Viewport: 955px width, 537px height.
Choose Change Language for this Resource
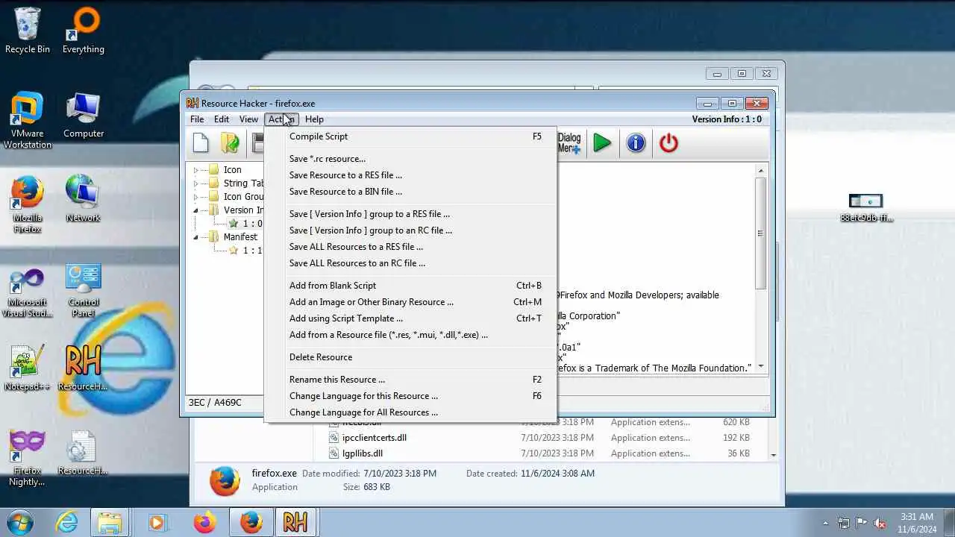410,396
